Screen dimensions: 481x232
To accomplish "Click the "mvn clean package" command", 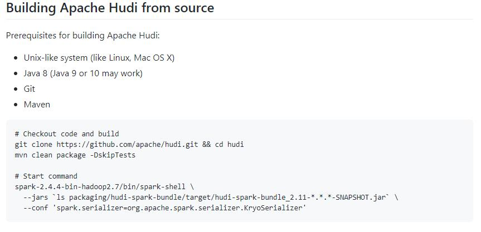I will (47, 155).
